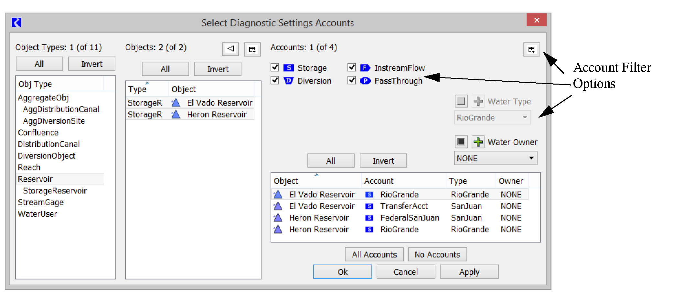673x306 pixels.
Task: Click the gray plus Water Type icon
Action: 478,101
